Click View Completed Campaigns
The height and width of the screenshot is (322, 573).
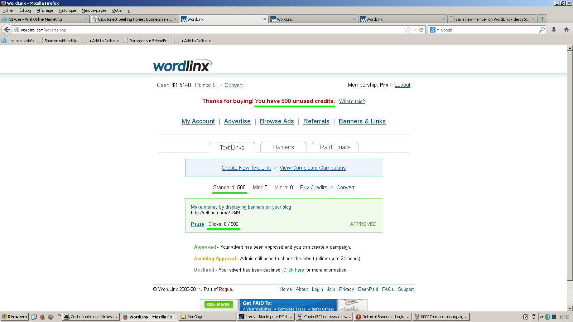pos(313,168)
